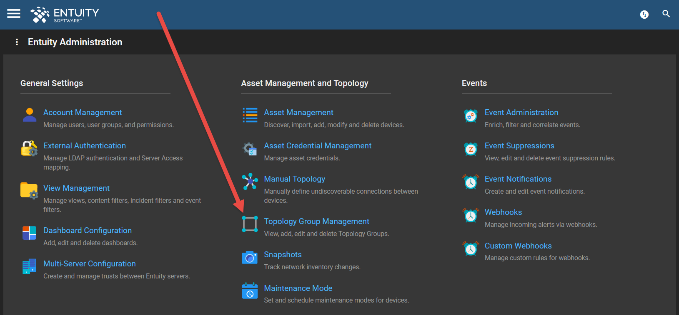Open the Webhooks link
Screen dimensions: 679x315
tap(504, 212)
